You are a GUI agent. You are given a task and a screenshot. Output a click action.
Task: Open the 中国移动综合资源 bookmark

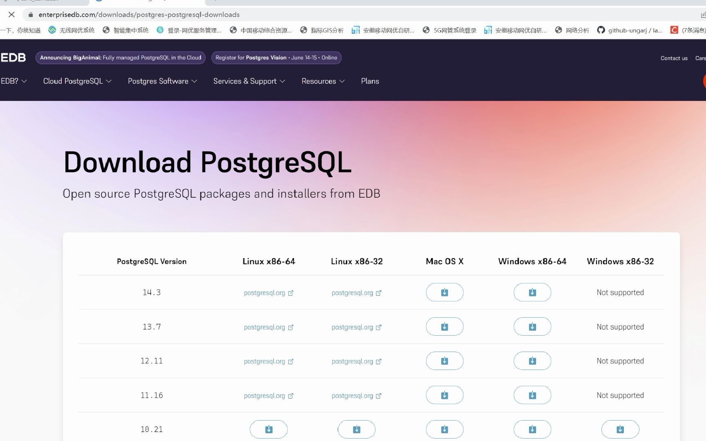point(261,30)
